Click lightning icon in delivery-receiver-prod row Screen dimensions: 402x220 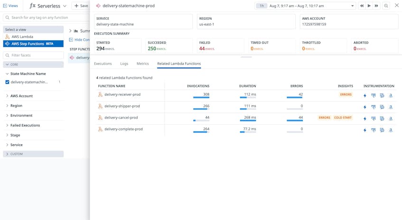click(365, 95)
